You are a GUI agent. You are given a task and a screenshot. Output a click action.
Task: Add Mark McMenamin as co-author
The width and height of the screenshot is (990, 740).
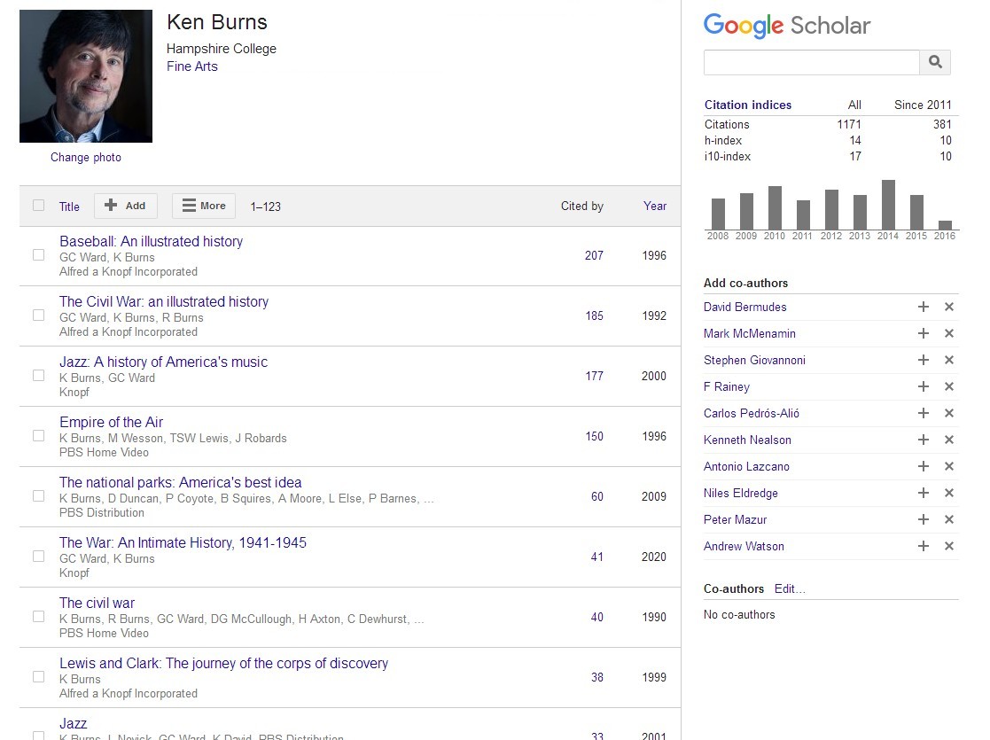923,333
